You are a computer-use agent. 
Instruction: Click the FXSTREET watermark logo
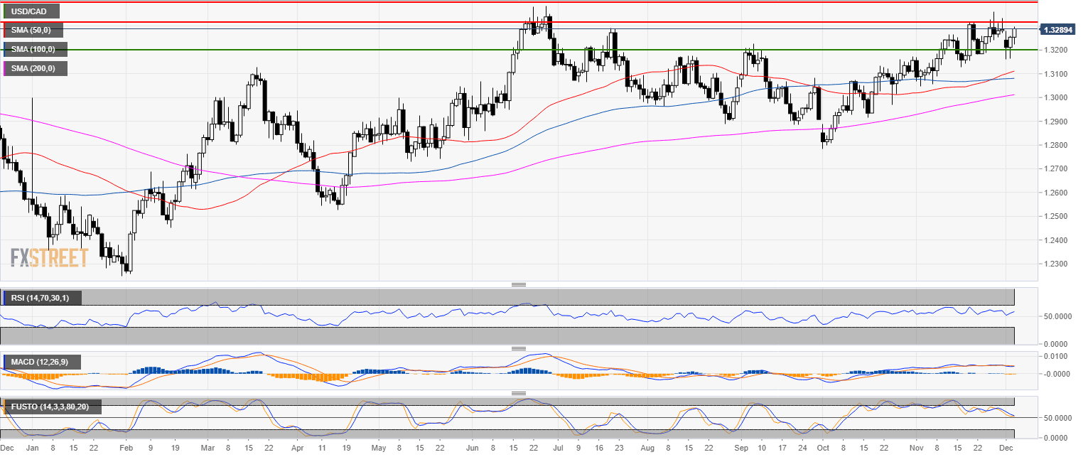click(49, 257)
